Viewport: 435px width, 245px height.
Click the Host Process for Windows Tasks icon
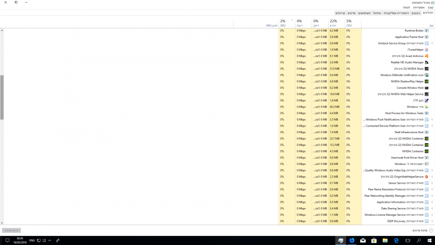(427, 113)
